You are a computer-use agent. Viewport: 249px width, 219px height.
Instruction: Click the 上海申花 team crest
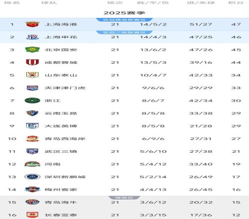[x=32, y=37]
